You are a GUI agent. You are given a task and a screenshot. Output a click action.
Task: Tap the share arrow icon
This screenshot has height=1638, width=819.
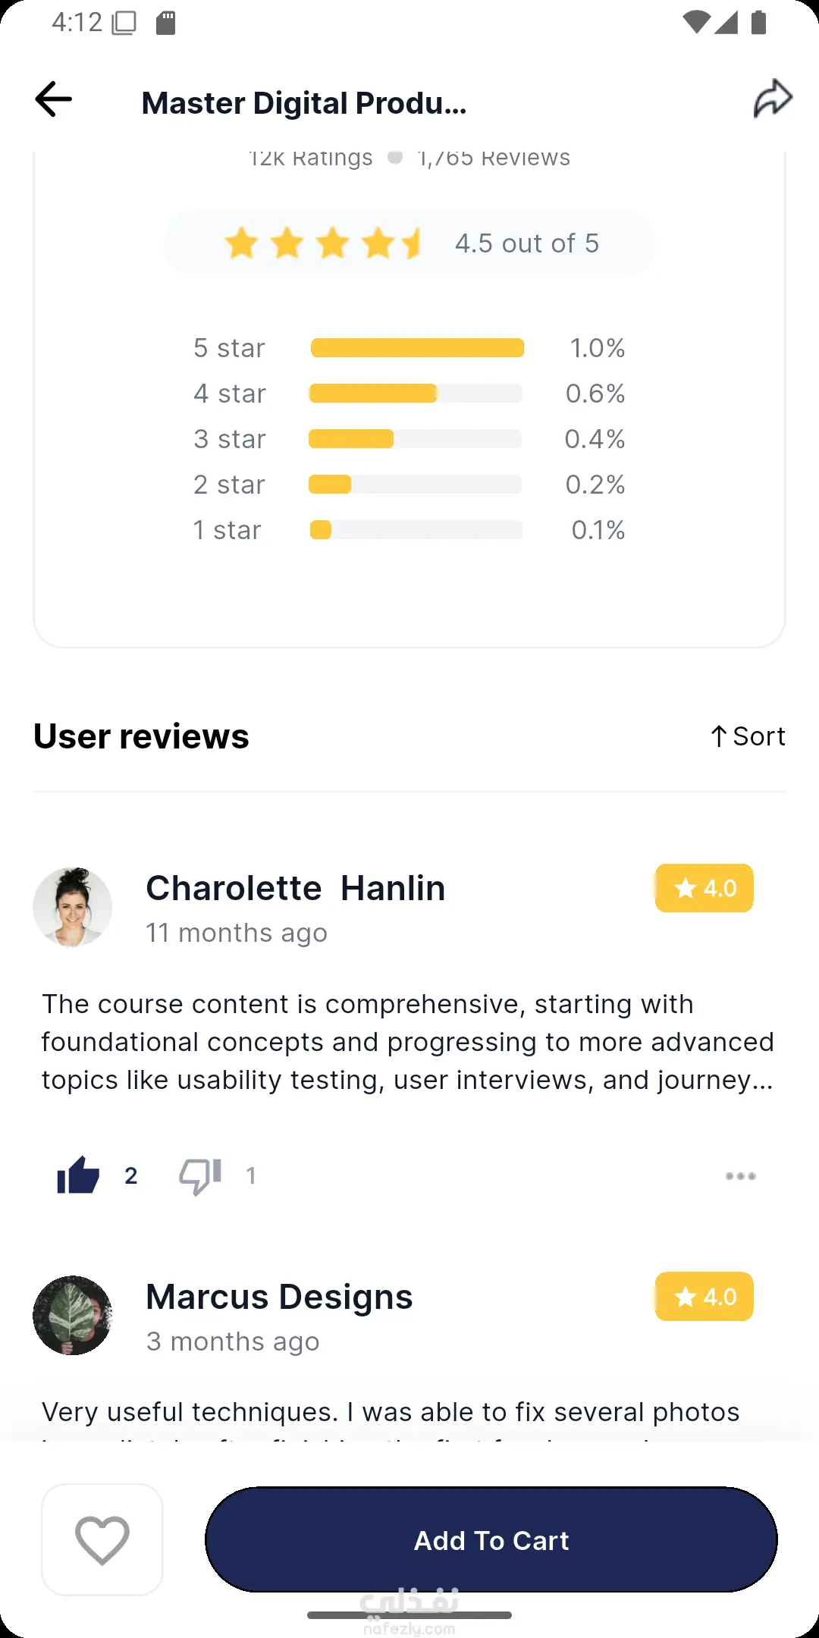[x=772, y=99]
